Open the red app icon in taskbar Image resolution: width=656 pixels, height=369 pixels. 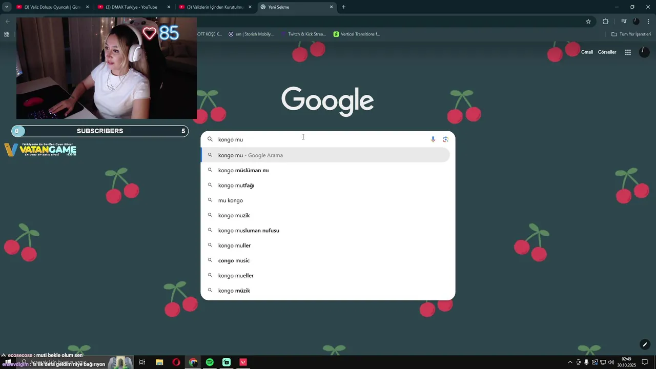click(243, 362)
